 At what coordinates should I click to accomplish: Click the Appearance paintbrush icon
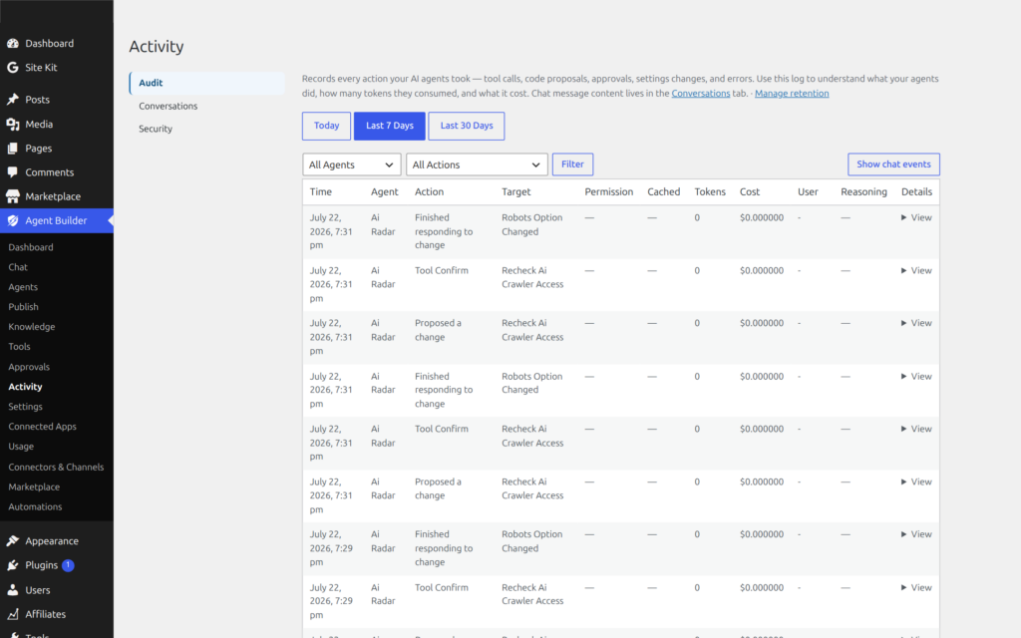[12, 541]
